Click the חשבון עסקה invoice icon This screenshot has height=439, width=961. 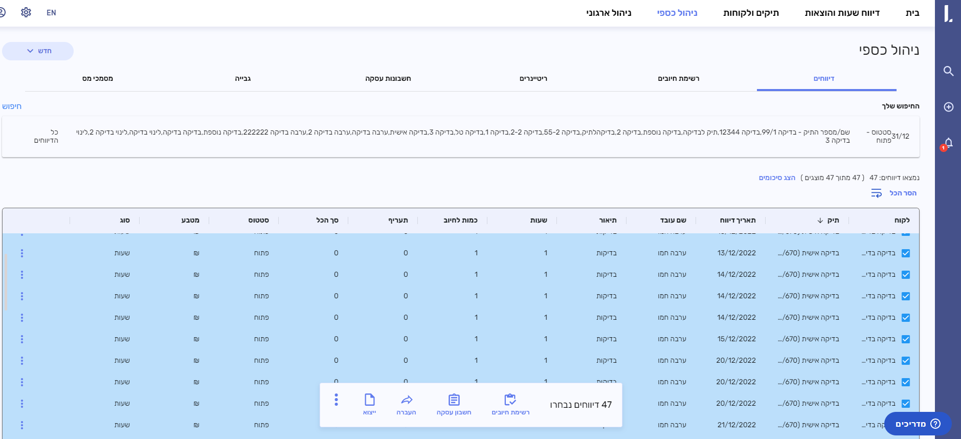click(454, 400)
